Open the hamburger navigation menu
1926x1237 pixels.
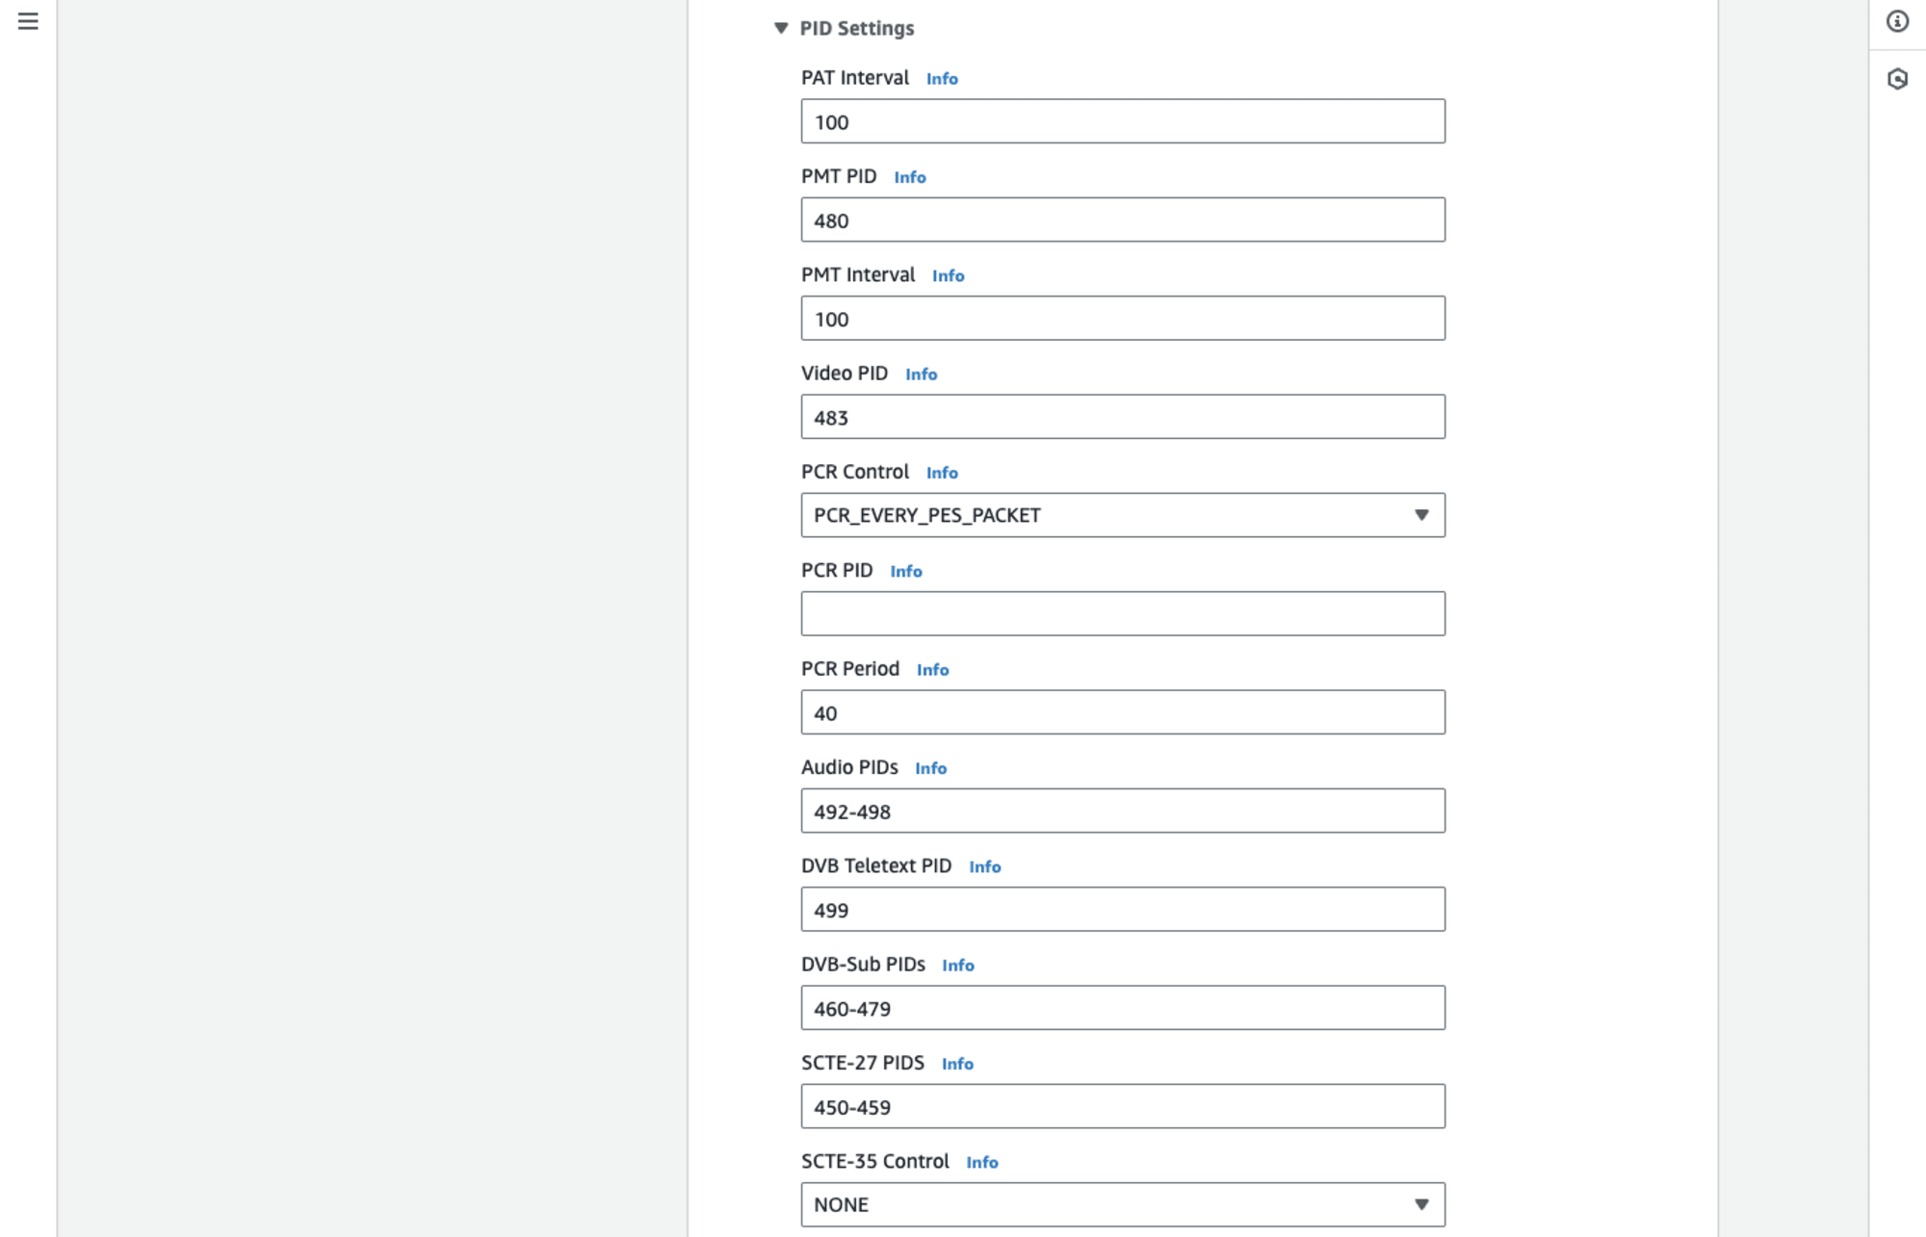[x=28, y=21]
